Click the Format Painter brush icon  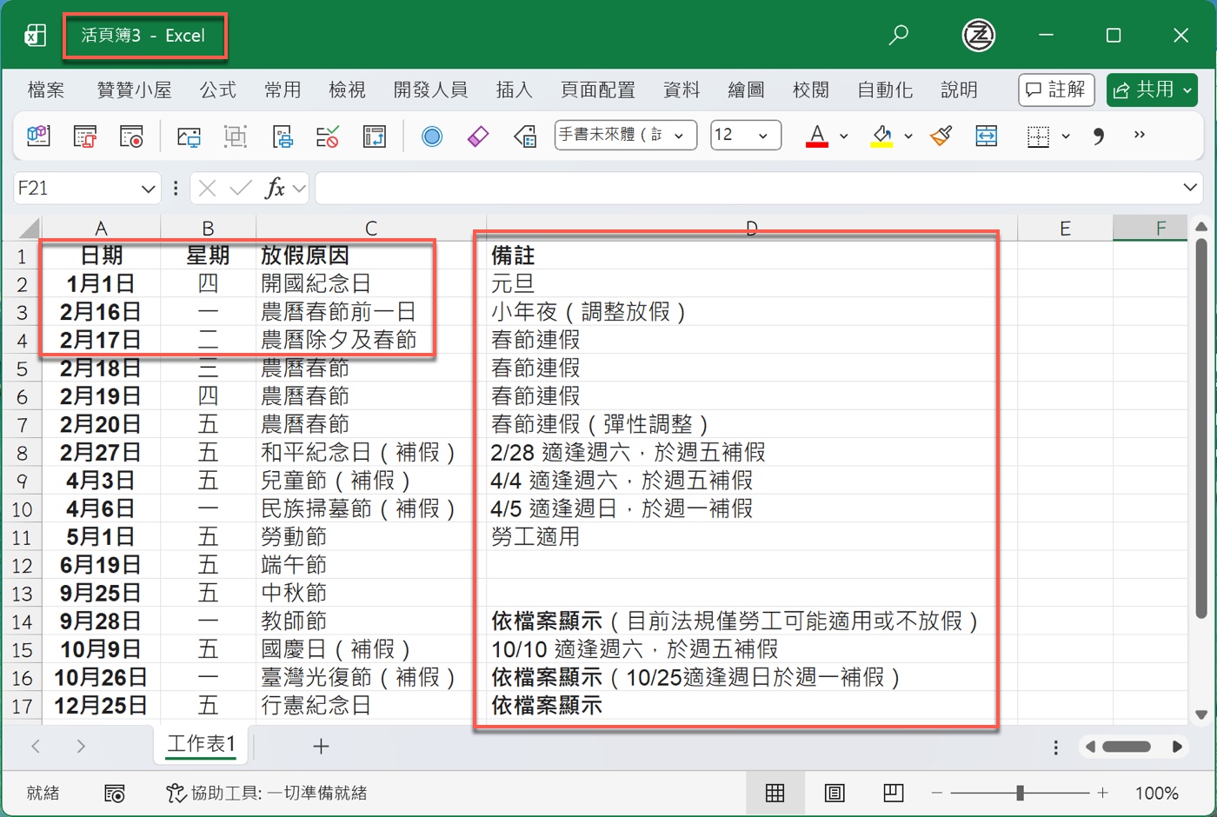point(941,136)
